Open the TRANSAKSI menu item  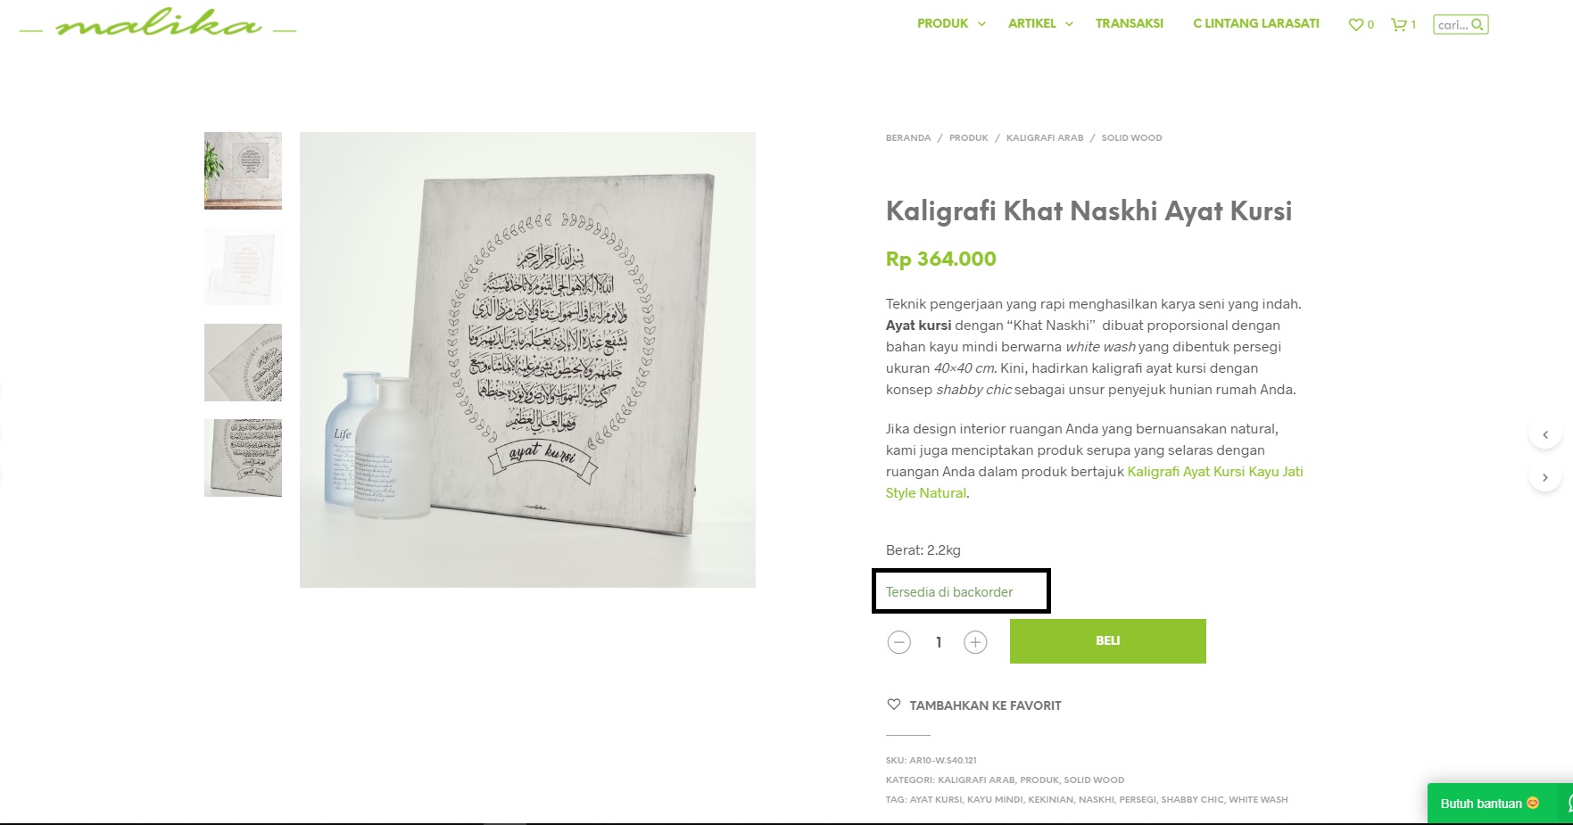tap(1130, 24)
